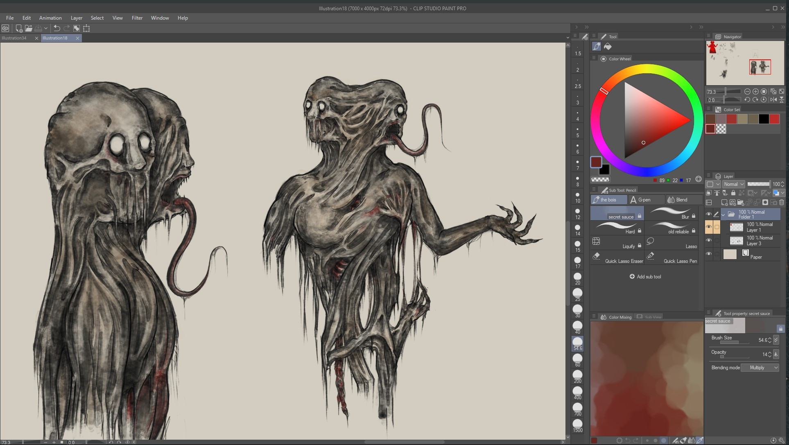This screenshot has height=445, width=789.
Task: Toggle visibility of Folder 1
Action: 708,214
